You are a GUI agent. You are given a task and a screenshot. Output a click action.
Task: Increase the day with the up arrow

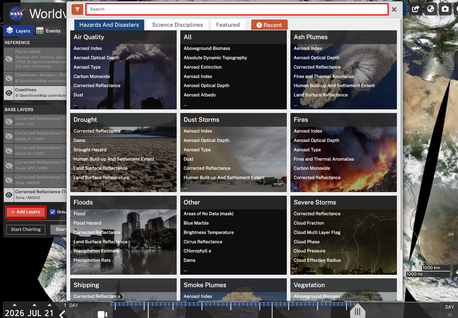50,305
